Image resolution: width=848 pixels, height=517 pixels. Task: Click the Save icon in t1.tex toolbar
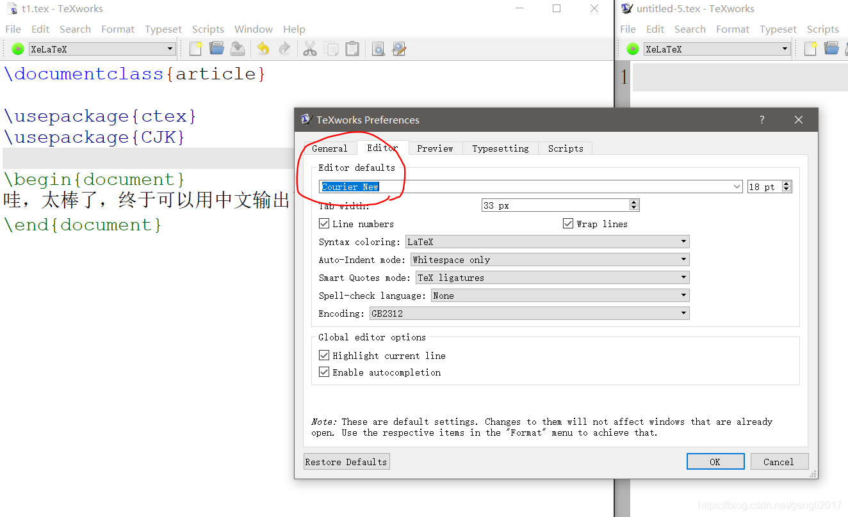(x=238, y=49)
